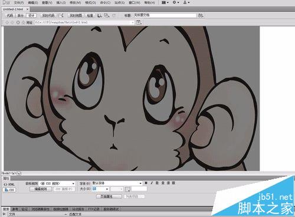Switch to the FTP记录 tab
295x217 pixels.
(x=94, y=209)
